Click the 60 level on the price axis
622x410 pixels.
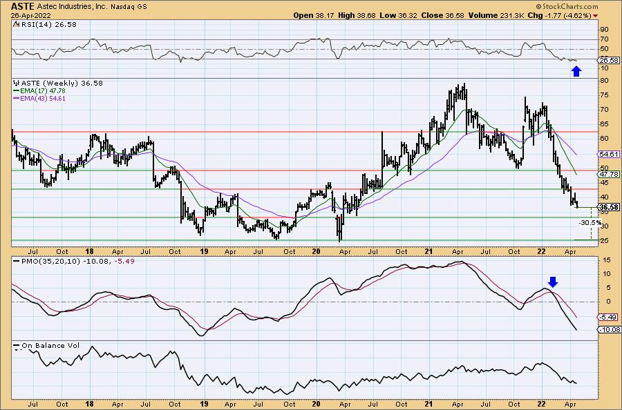[604, 139]
